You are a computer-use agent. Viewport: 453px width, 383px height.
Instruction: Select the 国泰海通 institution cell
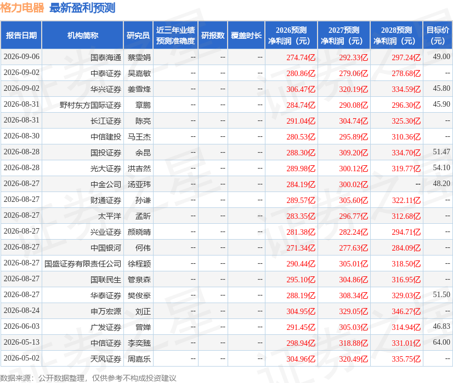pos(106,57)
